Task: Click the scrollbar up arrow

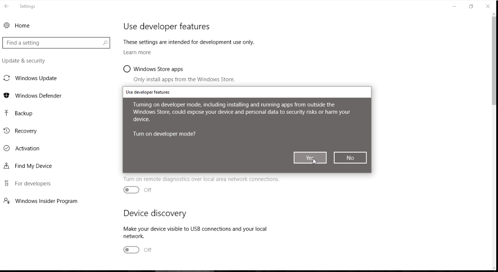Action: click(x=494, y=14)
